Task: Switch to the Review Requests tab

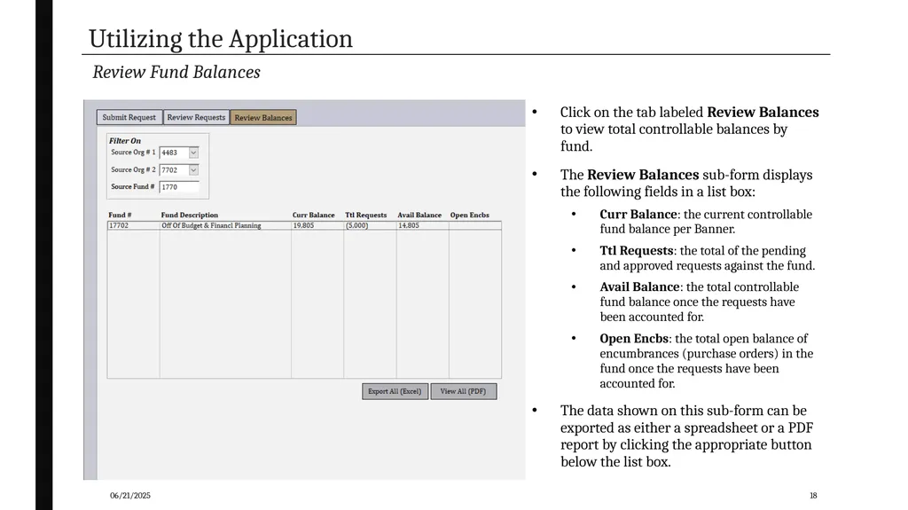Action: pos(196,118)
